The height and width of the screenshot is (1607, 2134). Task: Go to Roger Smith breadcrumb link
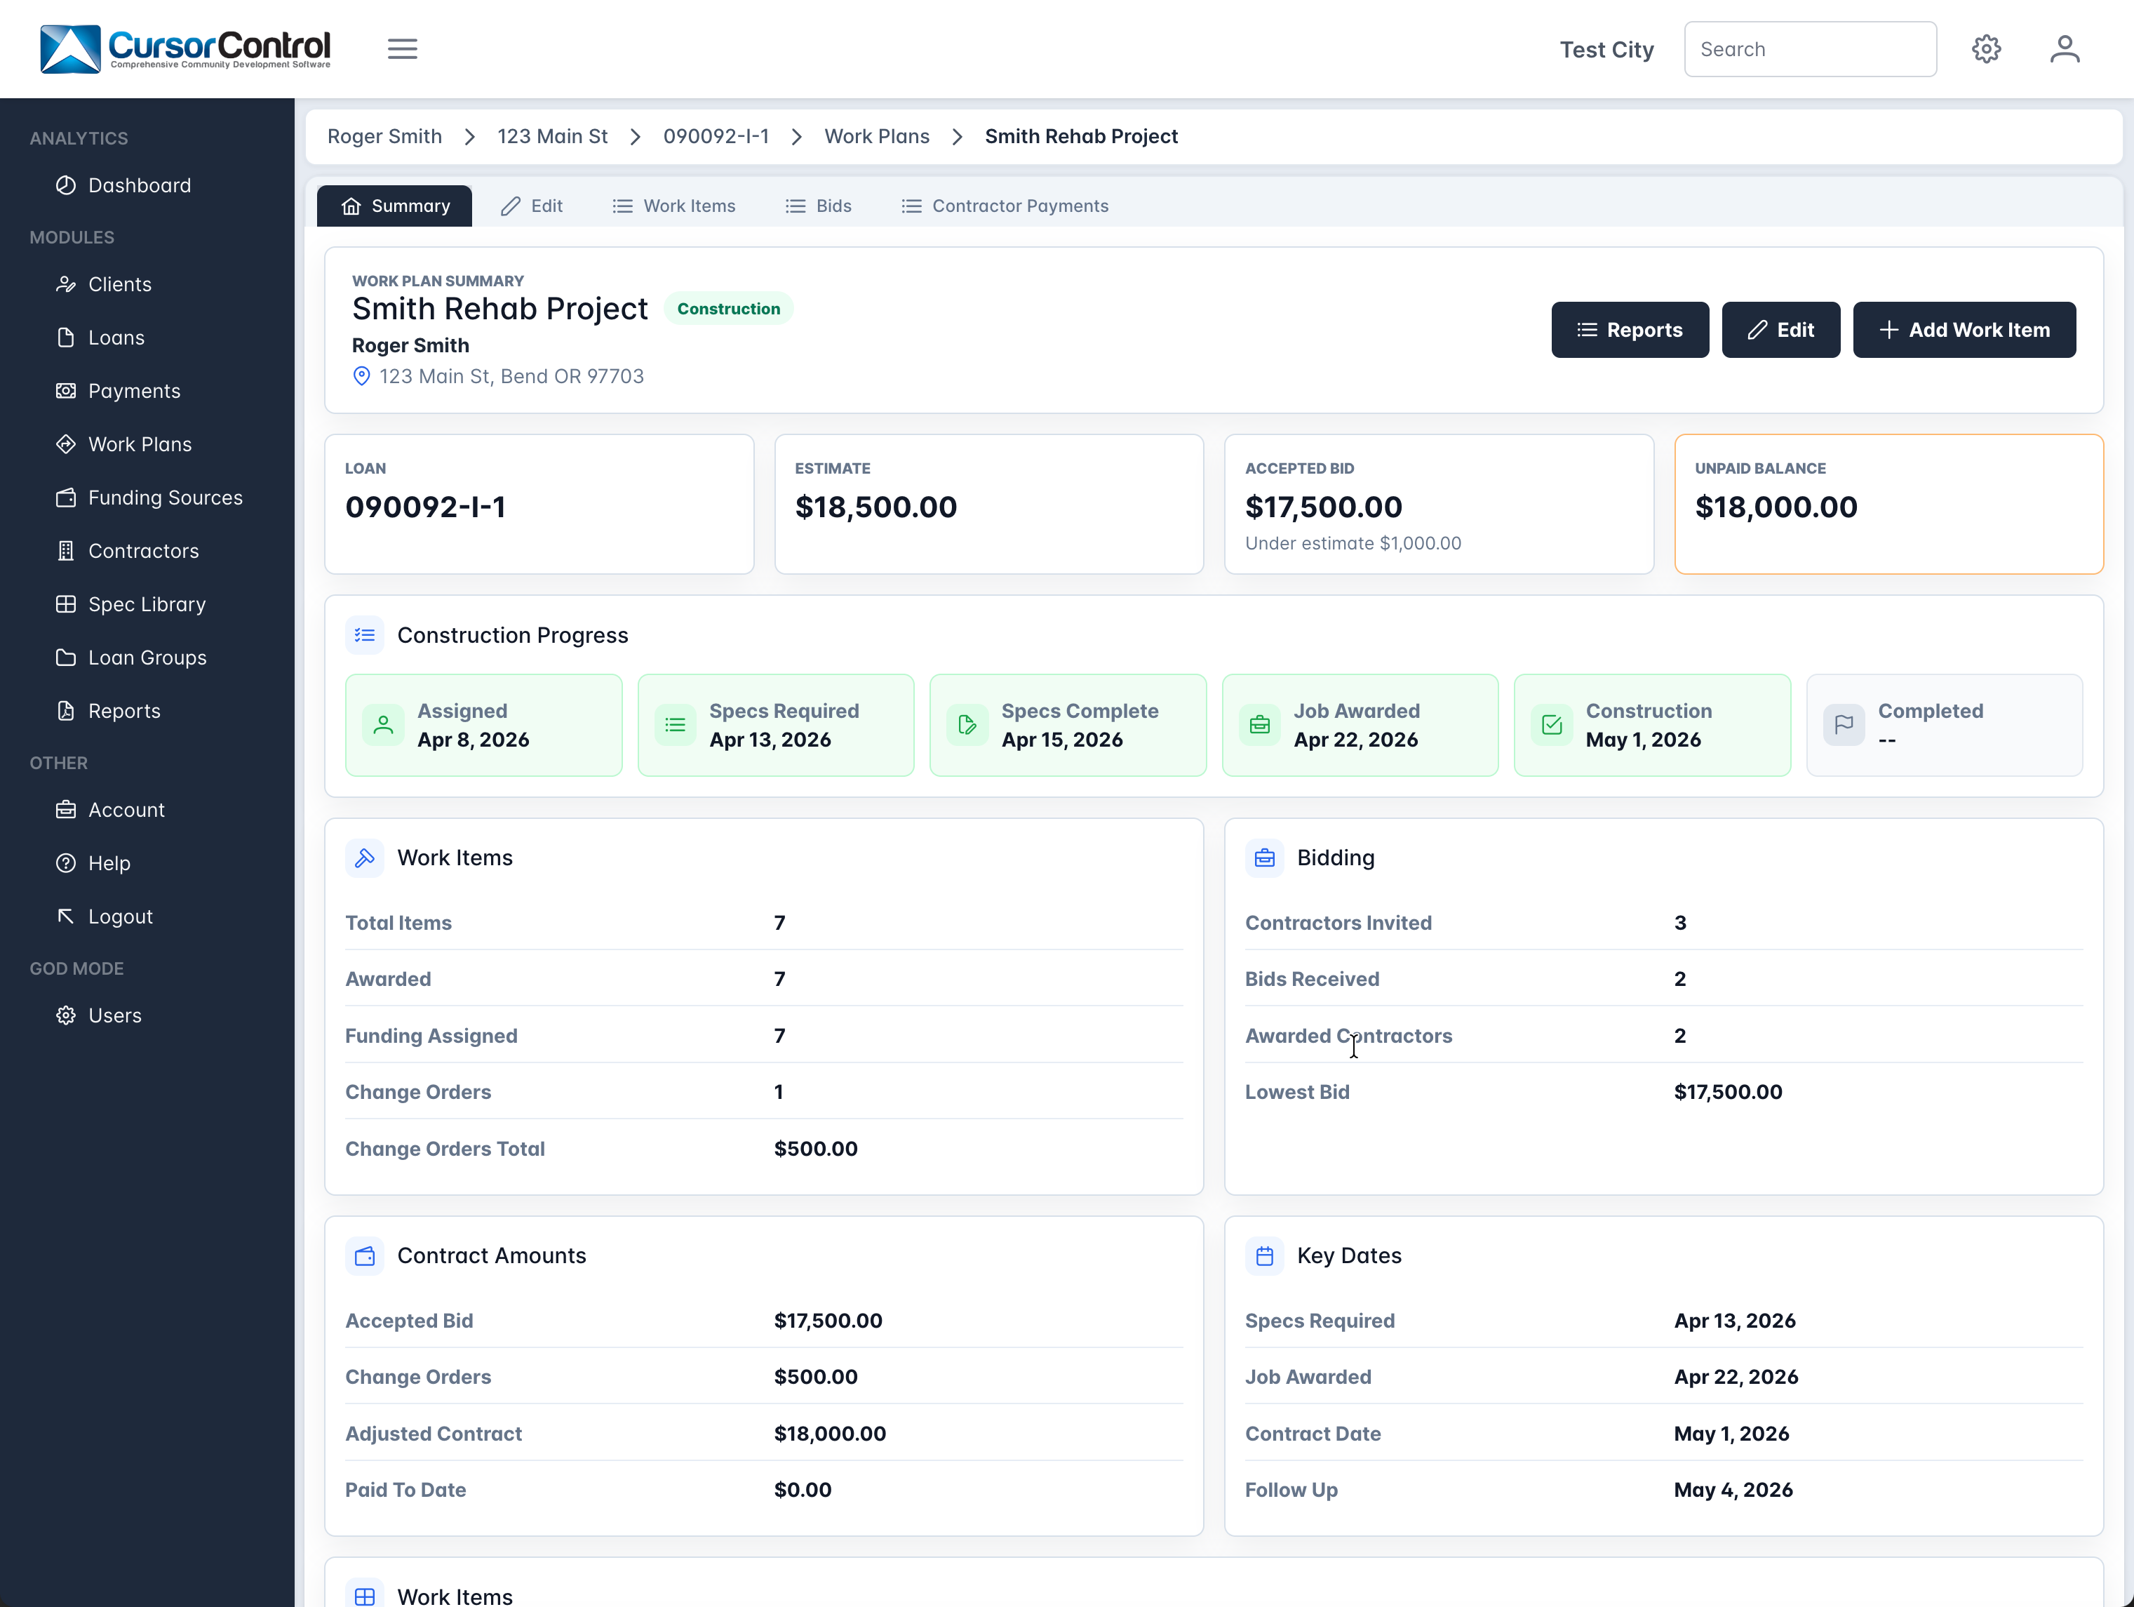385,136
